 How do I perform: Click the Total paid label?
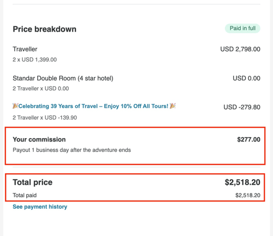(x=25, y=195)
